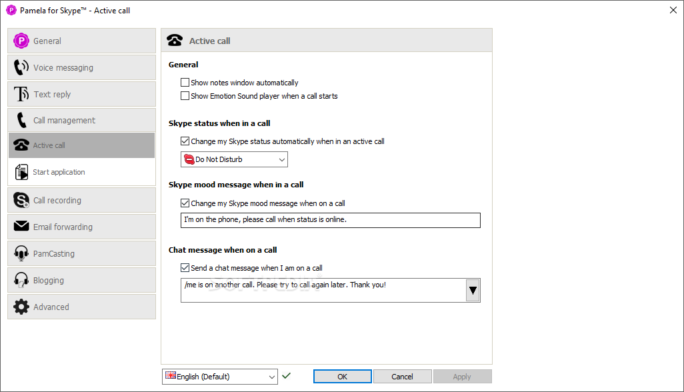Screen dimensions: 684x392
Task: Click the Start application document icon
Action: tap(21, 172)
